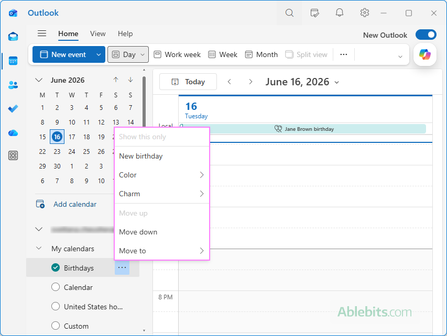Switch to the View tab
Screen dimensions: 447x336
[98, 33]
